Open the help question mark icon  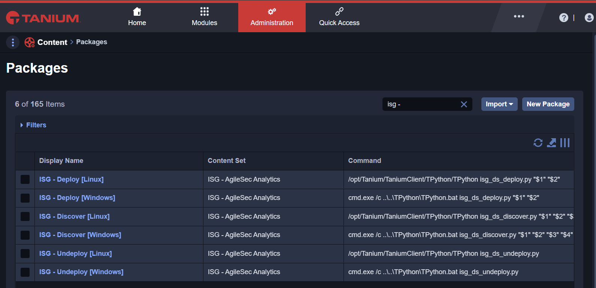564,18
